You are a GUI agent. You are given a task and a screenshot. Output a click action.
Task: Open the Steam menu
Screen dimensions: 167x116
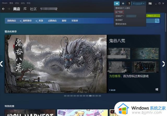tap(5, 3)
